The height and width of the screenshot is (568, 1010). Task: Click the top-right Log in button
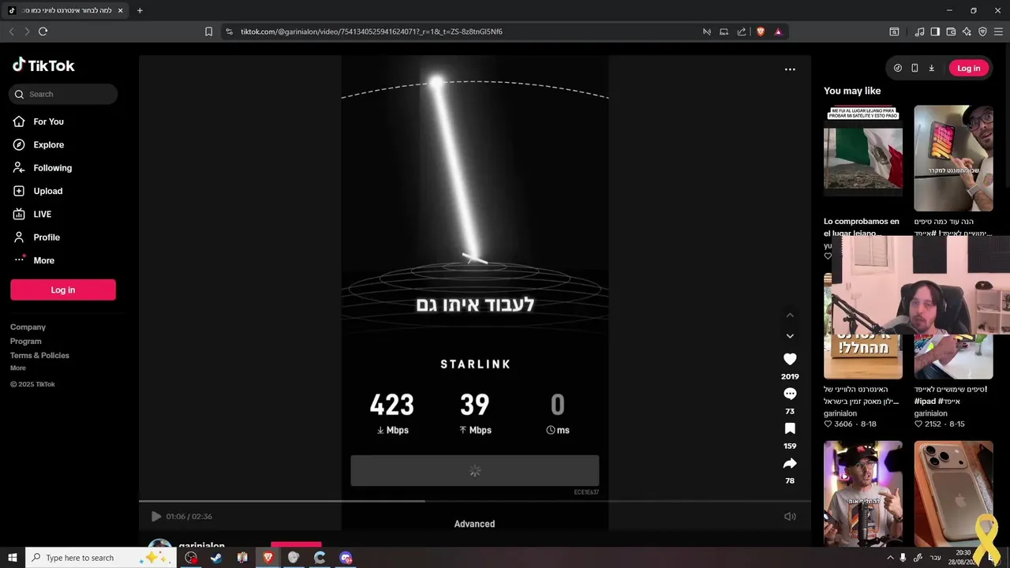point(968,68)
